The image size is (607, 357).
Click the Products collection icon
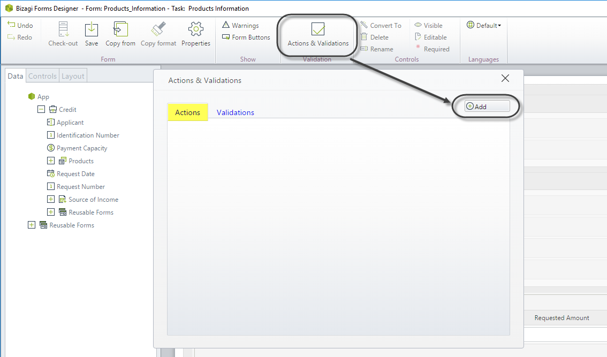tap(62, 161)
